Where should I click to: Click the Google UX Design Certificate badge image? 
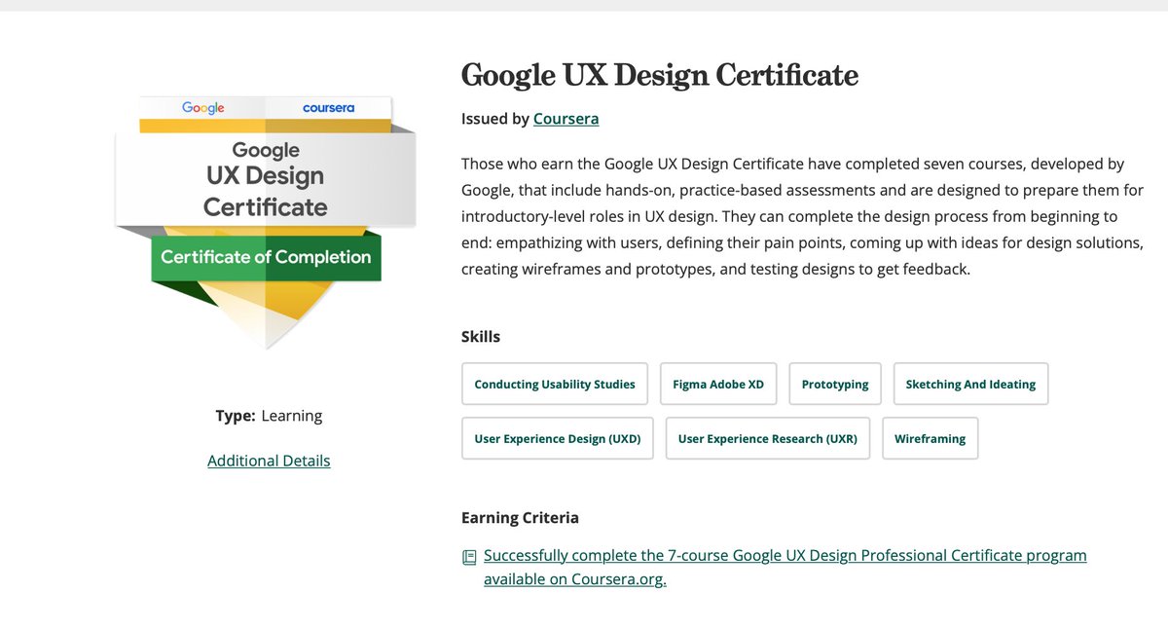coord(266,222)
